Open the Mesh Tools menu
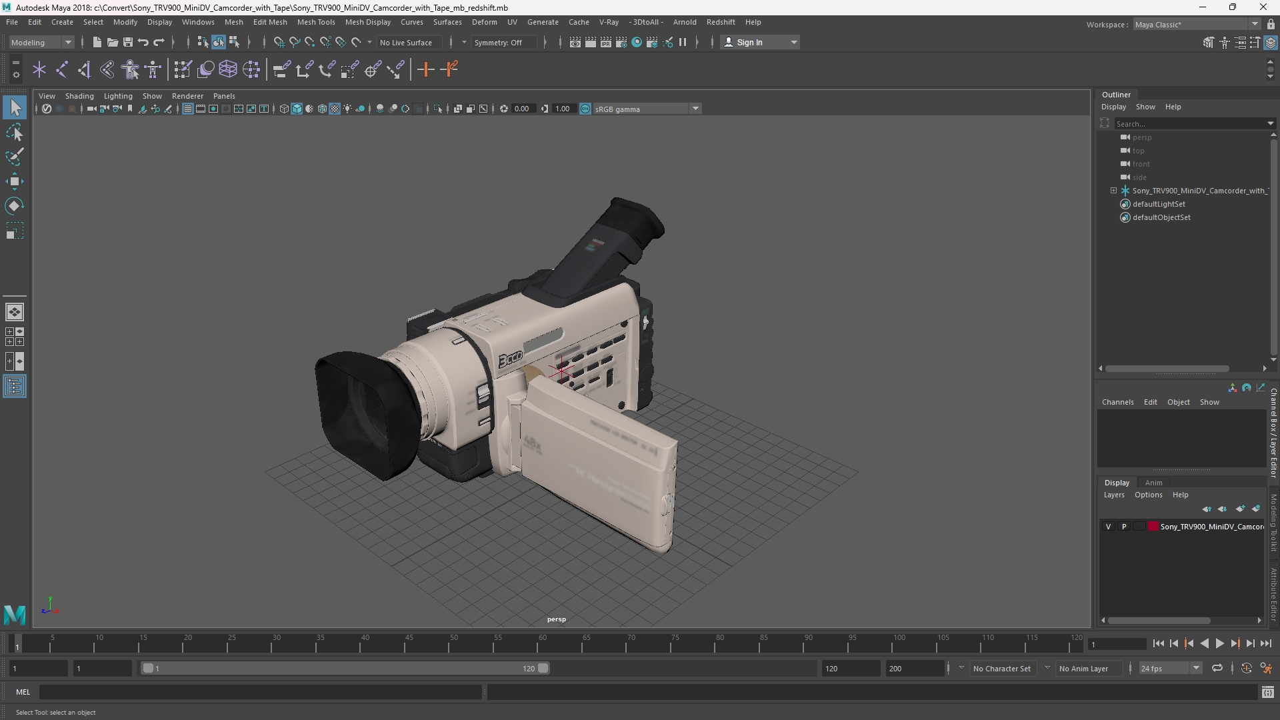 [x=316, y=22]
